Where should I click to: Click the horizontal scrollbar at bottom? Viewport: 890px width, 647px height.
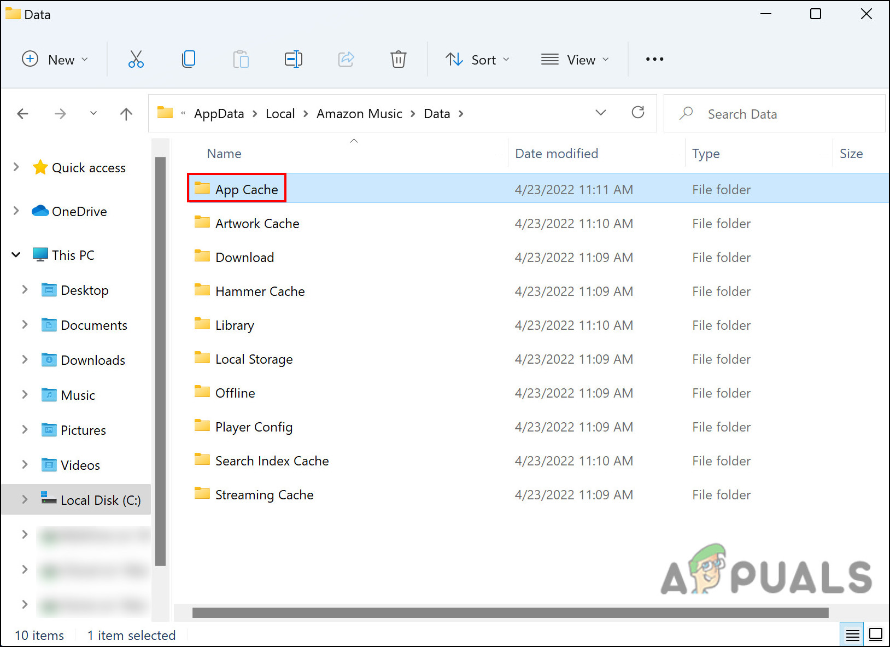tap(510, 613)
